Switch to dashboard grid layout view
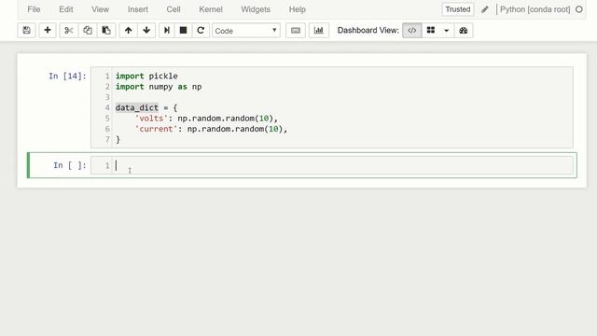This screenshot has width=597, height=336. pyautogui.click(x=431, y=31)
